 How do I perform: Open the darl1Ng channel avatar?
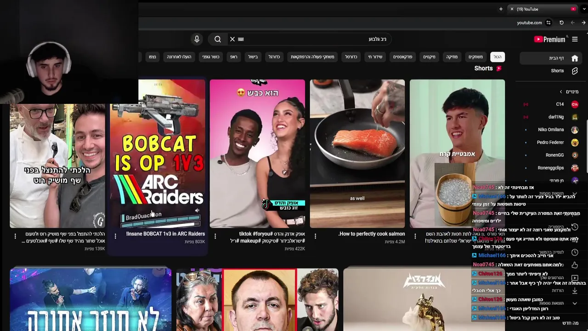tap(575, 117)
